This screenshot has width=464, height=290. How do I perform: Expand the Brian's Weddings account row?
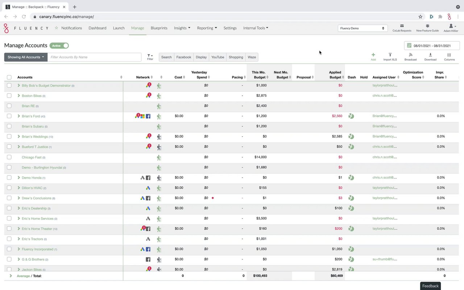(19, 137)
